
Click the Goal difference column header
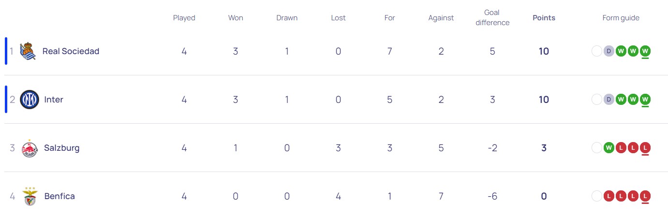[492, 18]
